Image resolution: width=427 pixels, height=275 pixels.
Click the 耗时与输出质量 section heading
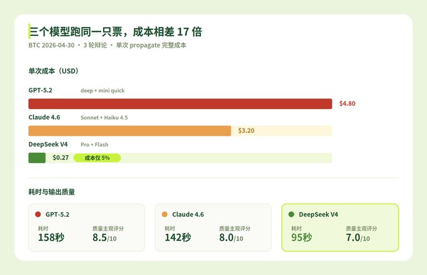tap(51, 192)
